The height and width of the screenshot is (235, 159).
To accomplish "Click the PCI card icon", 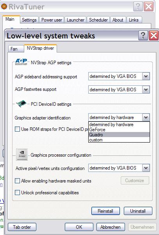I will pyautogui.click(x=21, y=104).
